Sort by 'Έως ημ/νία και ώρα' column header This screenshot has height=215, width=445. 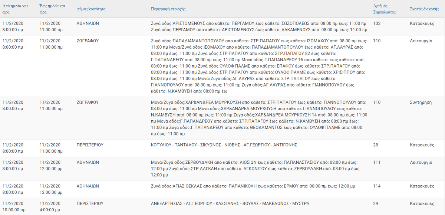(52, 9)
